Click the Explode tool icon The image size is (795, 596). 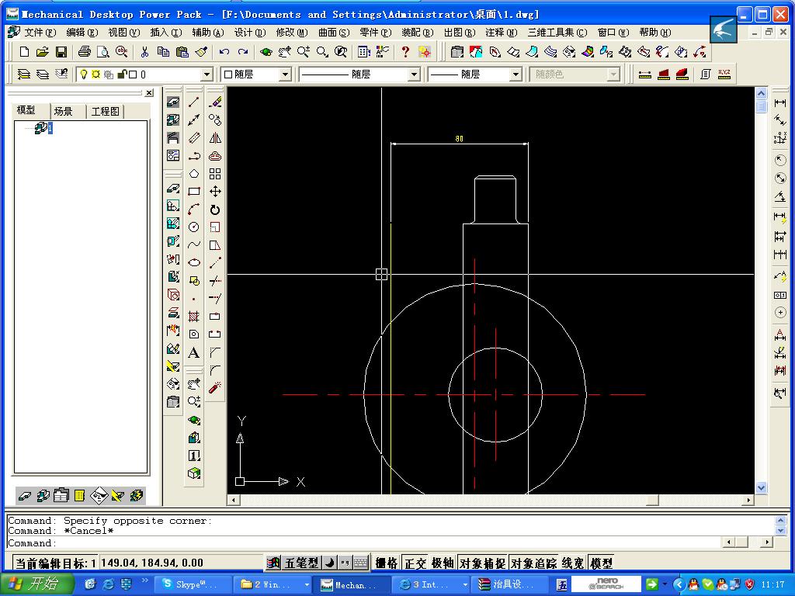(x=215, y=387)
